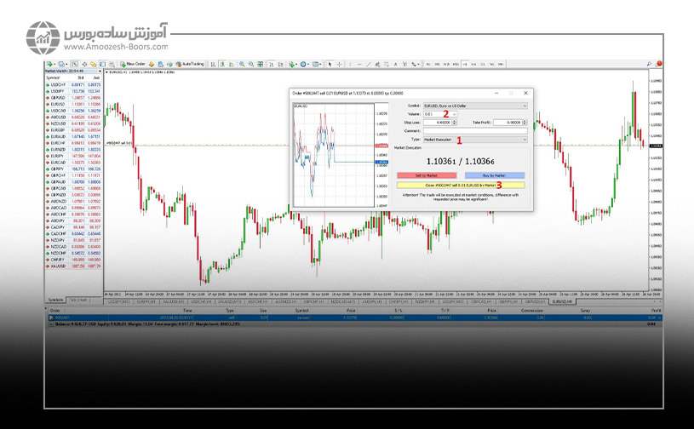Click the blue Buy by Market button
The height and width of the screenshot is (429, 694).
(495, 174)
